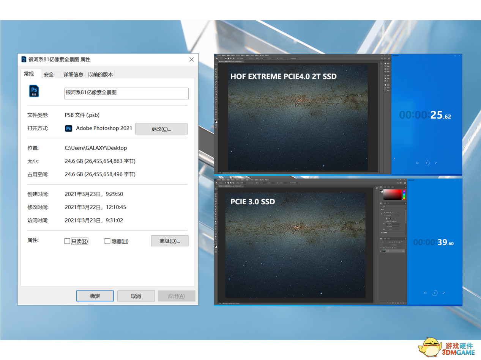Image resolution: width=481 pixels, height=360 pixels.
Task: Click the size value ending 654,863 字节
Action: 100,161
